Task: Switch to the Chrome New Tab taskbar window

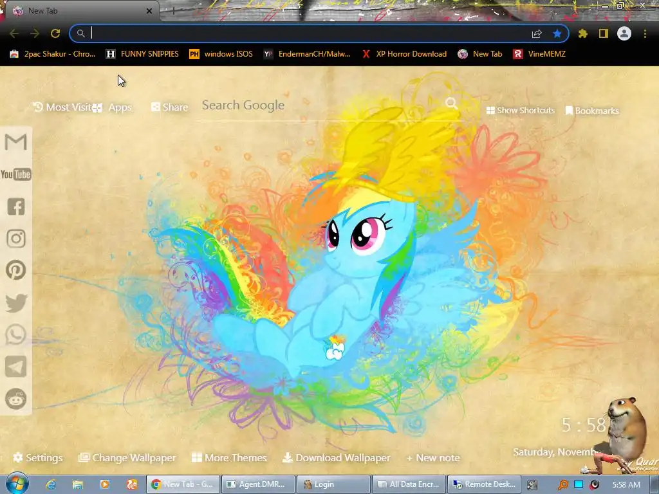Action: click(183, 484)
